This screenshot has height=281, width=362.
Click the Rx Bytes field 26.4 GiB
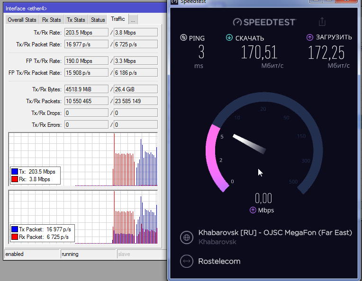(136, 89)
